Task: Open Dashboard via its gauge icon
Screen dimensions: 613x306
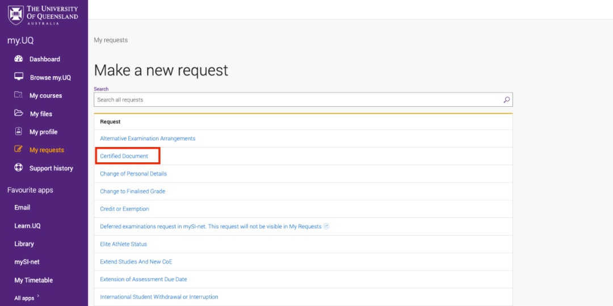Action: 18,59
